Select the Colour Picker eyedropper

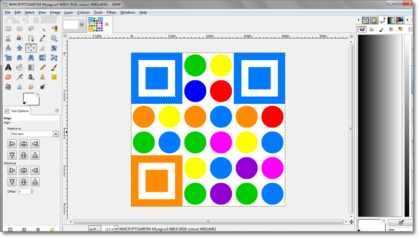pyautogui.click(x=43, y=38)
